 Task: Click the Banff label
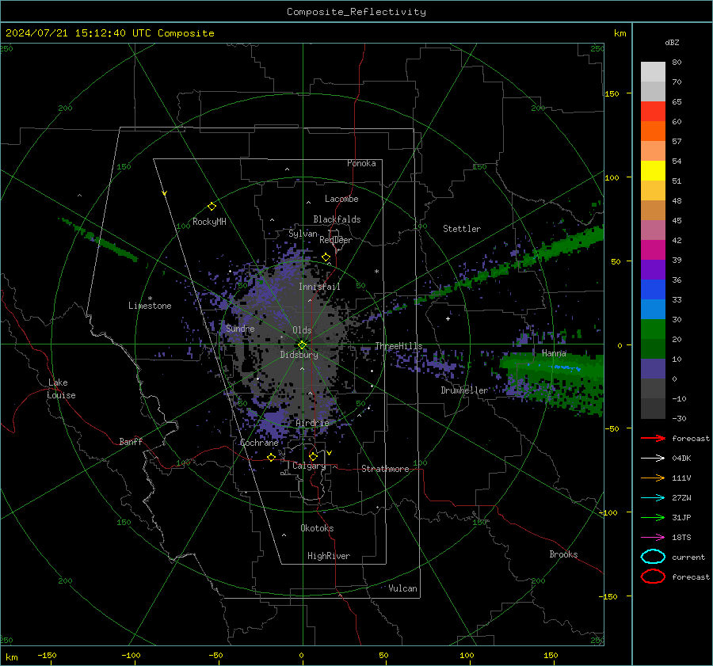(x=131, y=441)
